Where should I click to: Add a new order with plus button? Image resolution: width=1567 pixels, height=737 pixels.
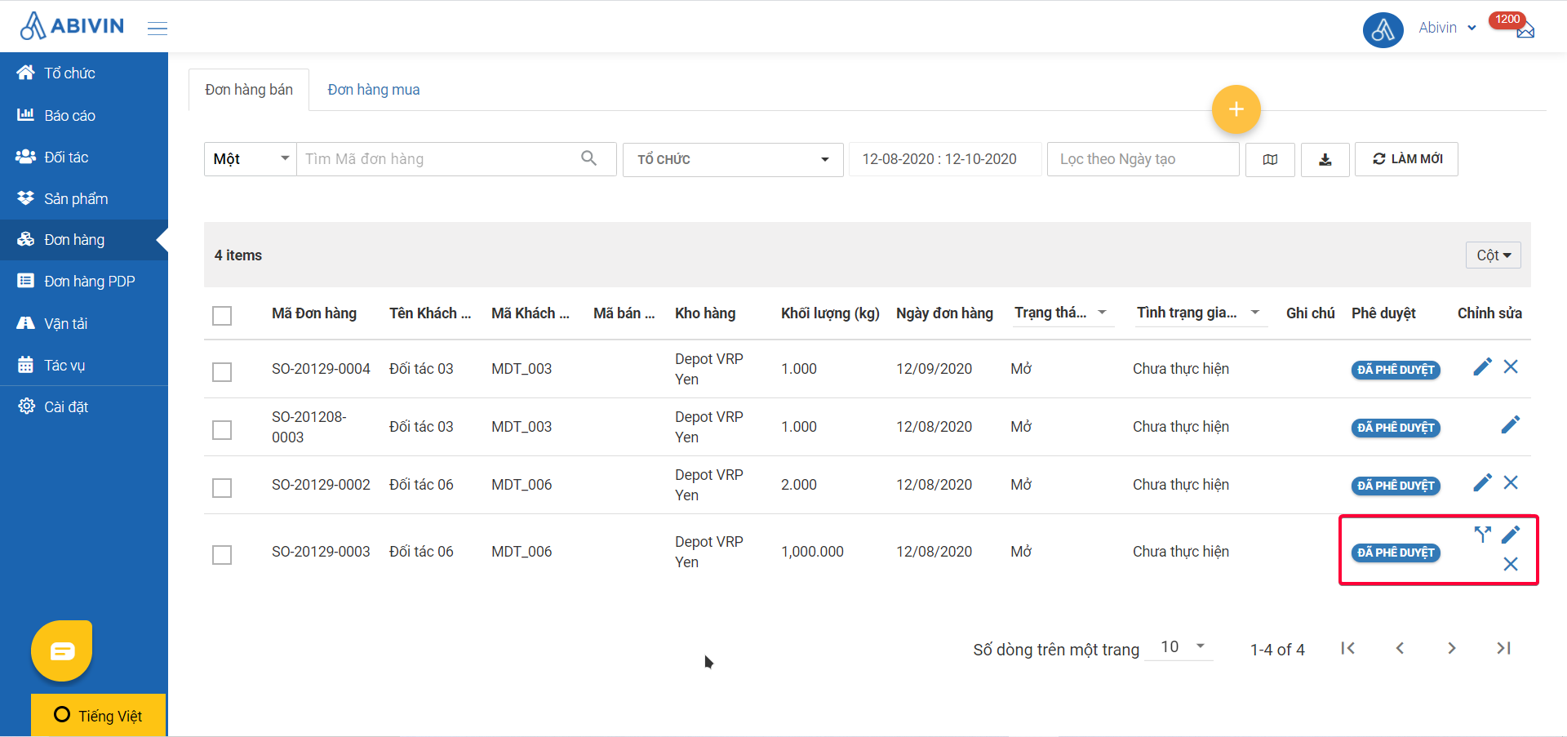click(x=1236, y=109)
